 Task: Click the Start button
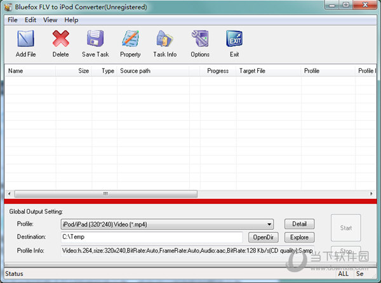(346, 228)
